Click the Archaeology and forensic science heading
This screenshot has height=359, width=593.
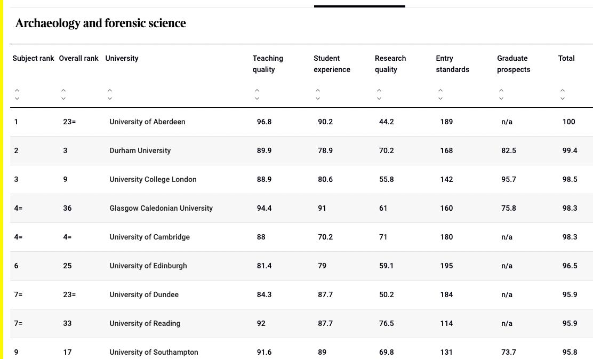(101, 23)
